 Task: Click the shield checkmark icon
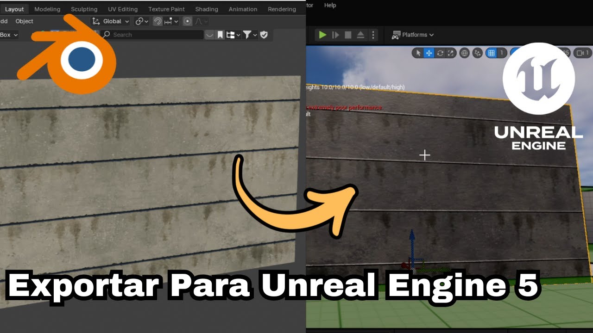tap(264, 35)
